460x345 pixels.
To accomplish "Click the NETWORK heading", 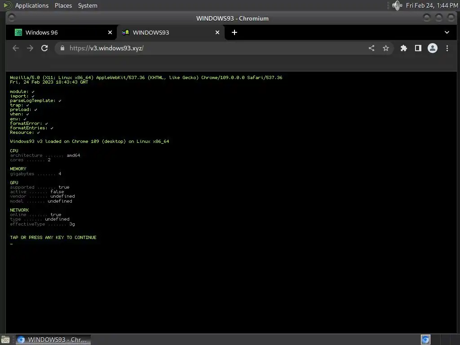I will coord(19,210).
